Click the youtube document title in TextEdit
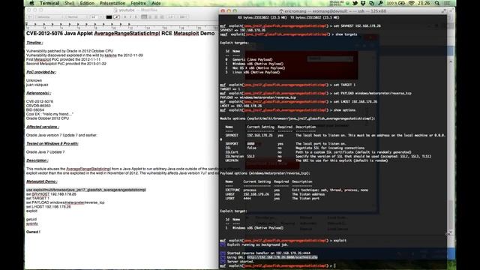The height and width of the screenshot is (270, 480). click(127, 10)
